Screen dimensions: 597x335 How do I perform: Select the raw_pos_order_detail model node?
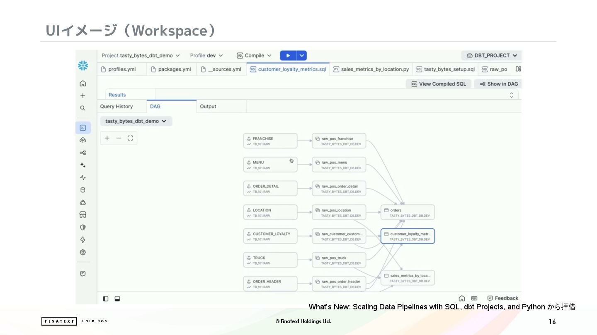(339, 189)
